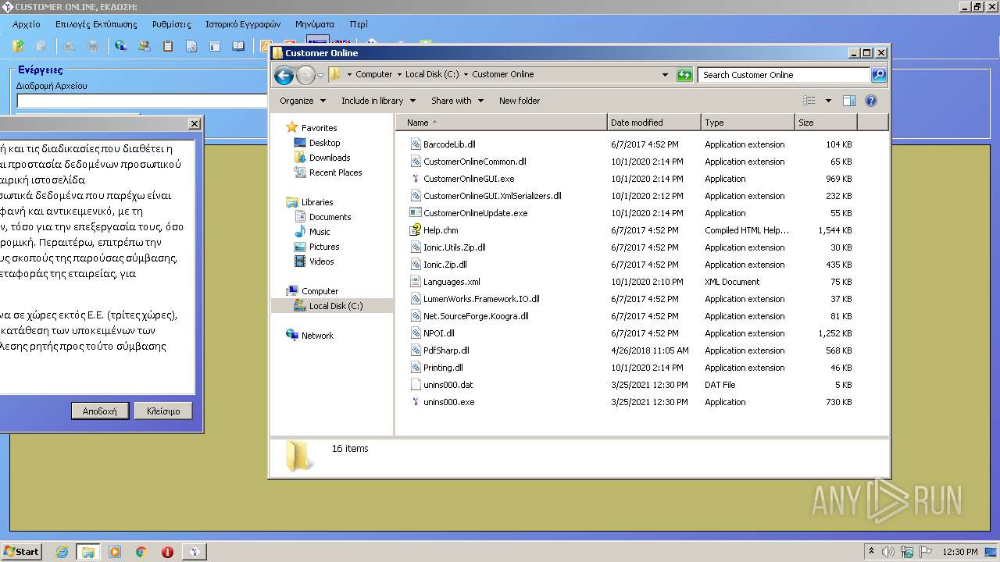Screen dimensions: 1000x562
Task: Open Internet Explorer from the taskbar
Action: (x=62, y=552)
